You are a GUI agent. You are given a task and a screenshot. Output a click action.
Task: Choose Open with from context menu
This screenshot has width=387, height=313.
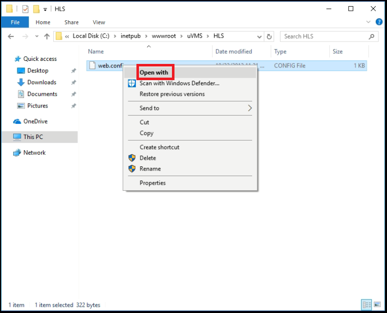(154, 73)
